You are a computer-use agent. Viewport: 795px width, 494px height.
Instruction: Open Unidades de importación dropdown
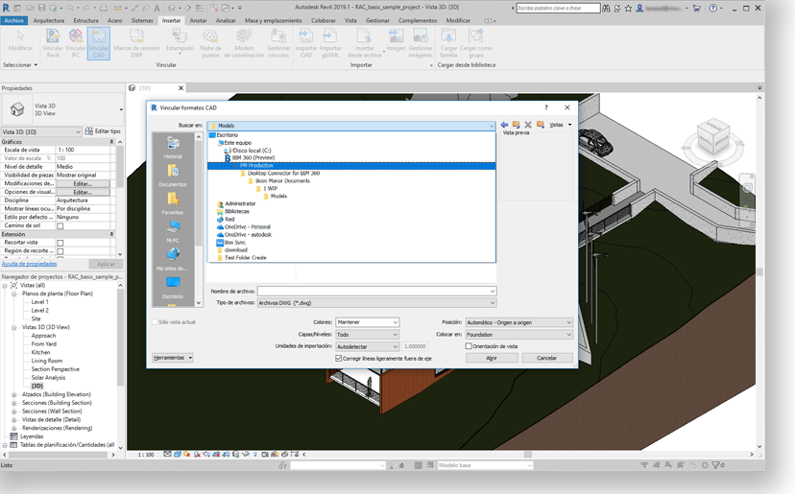pos(368,346)
